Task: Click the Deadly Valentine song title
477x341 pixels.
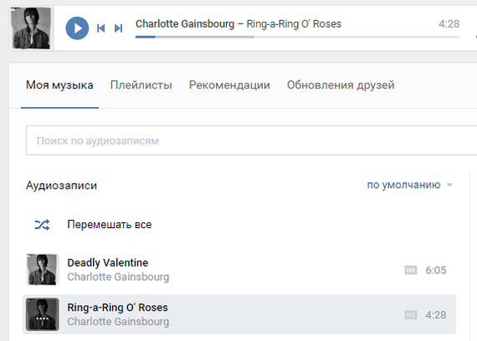Action: coord(108,262)
